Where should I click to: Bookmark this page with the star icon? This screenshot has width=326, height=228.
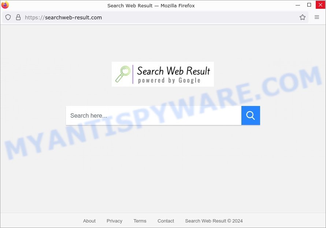(x=303, y=17)
